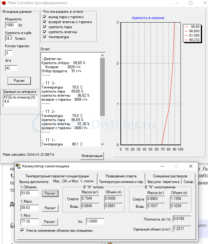Image resolution: width=208 pixels, height=244 pixels.
Task: Toggle the 'возврат флегмы с тарелки' checkbox
Action: (x=45, y=22)
